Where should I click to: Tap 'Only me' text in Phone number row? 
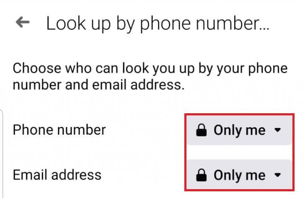click(239, 131)
